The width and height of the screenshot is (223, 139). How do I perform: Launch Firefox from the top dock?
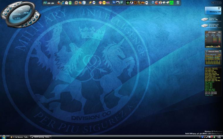click(59, 3)
